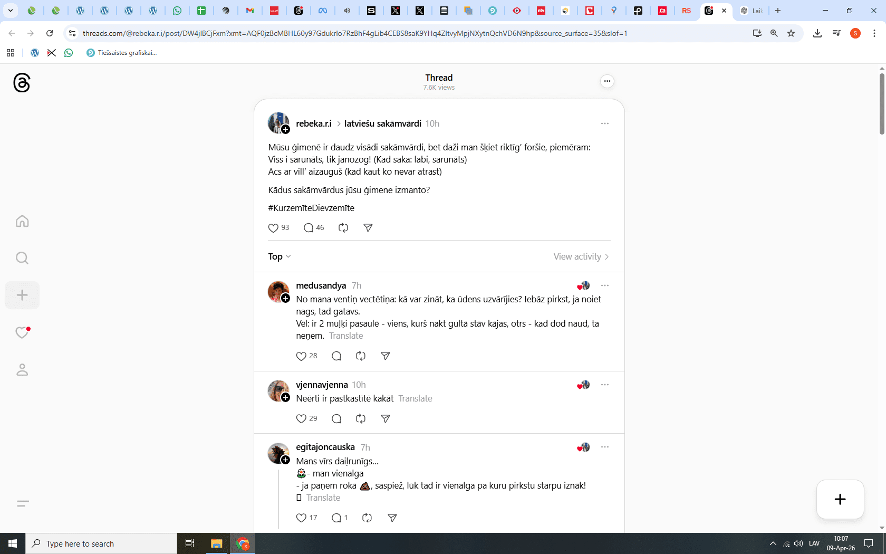Switch to the Laik browser tab
Screen dimensions: 886x554
pyautogui.click(x=754, y=11)
